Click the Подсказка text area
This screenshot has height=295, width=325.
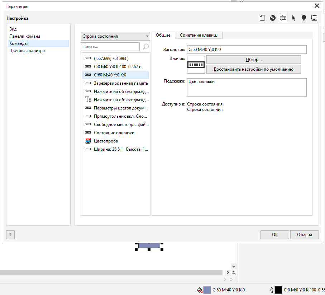click(x=247, y=88)
